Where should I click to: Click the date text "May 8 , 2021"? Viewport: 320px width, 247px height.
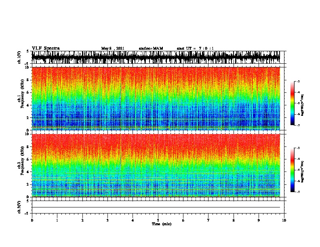pos(113,48)
